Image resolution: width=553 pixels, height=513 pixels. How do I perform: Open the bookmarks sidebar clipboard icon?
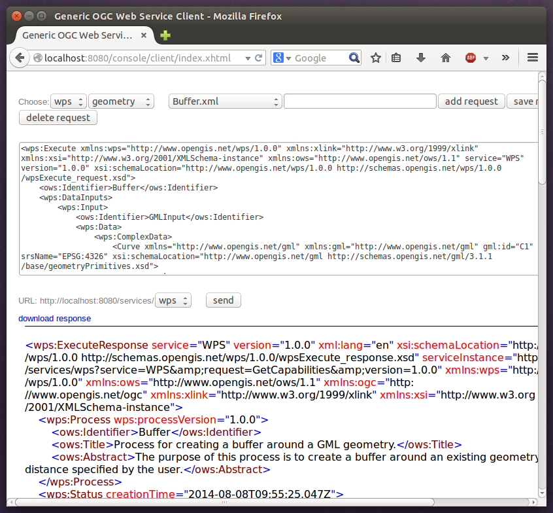pyautogui.click(x=396, y=58)
